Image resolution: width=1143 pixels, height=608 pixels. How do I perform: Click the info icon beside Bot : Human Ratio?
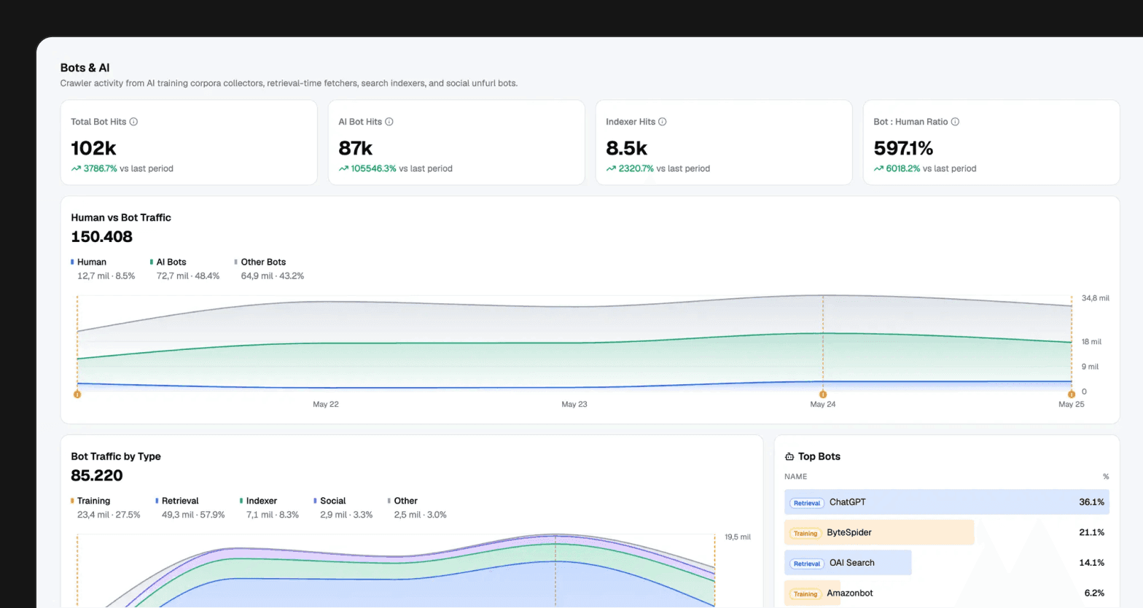(x=955, y=122)
